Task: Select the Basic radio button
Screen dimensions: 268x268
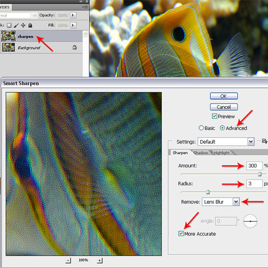Action: click(201, 128)
